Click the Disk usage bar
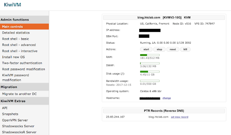 click(x=150, y=71)
